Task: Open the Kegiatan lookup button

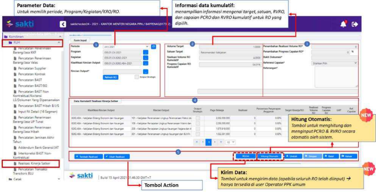Action: point(146,58)
